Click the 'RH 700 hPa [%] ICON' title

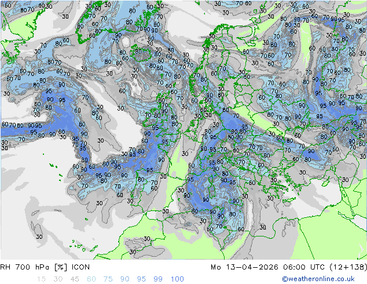click(x=45, y=267)
